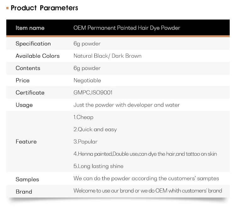
Task: Click OEM Permanent Painted Hair Dye Powder title
Action: coord(127,28)
